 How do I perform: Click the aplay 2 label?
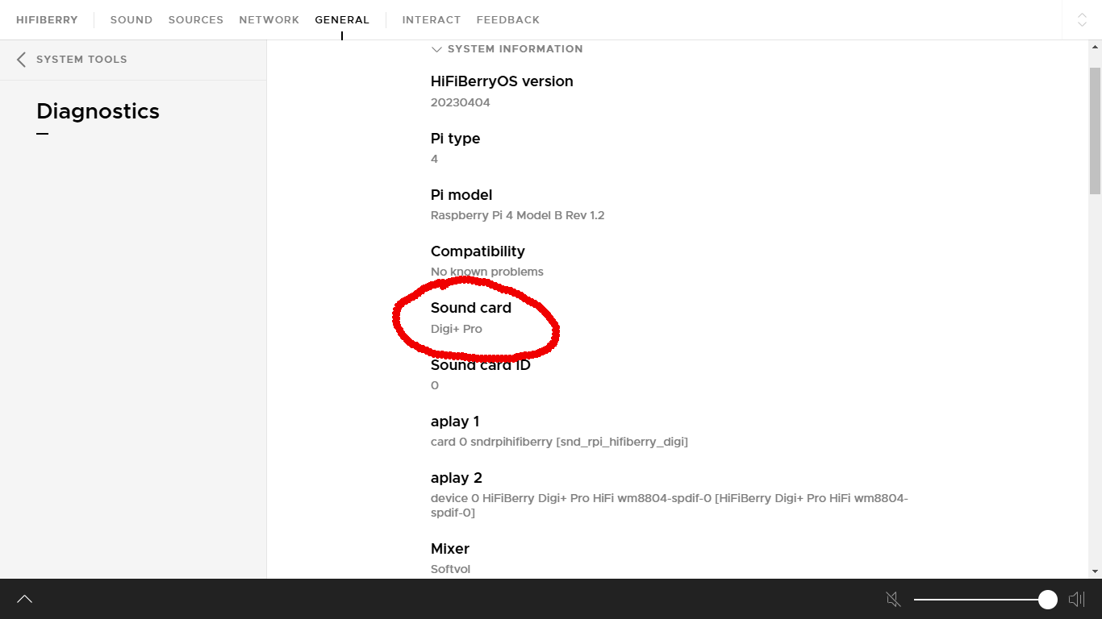[457, 478]
